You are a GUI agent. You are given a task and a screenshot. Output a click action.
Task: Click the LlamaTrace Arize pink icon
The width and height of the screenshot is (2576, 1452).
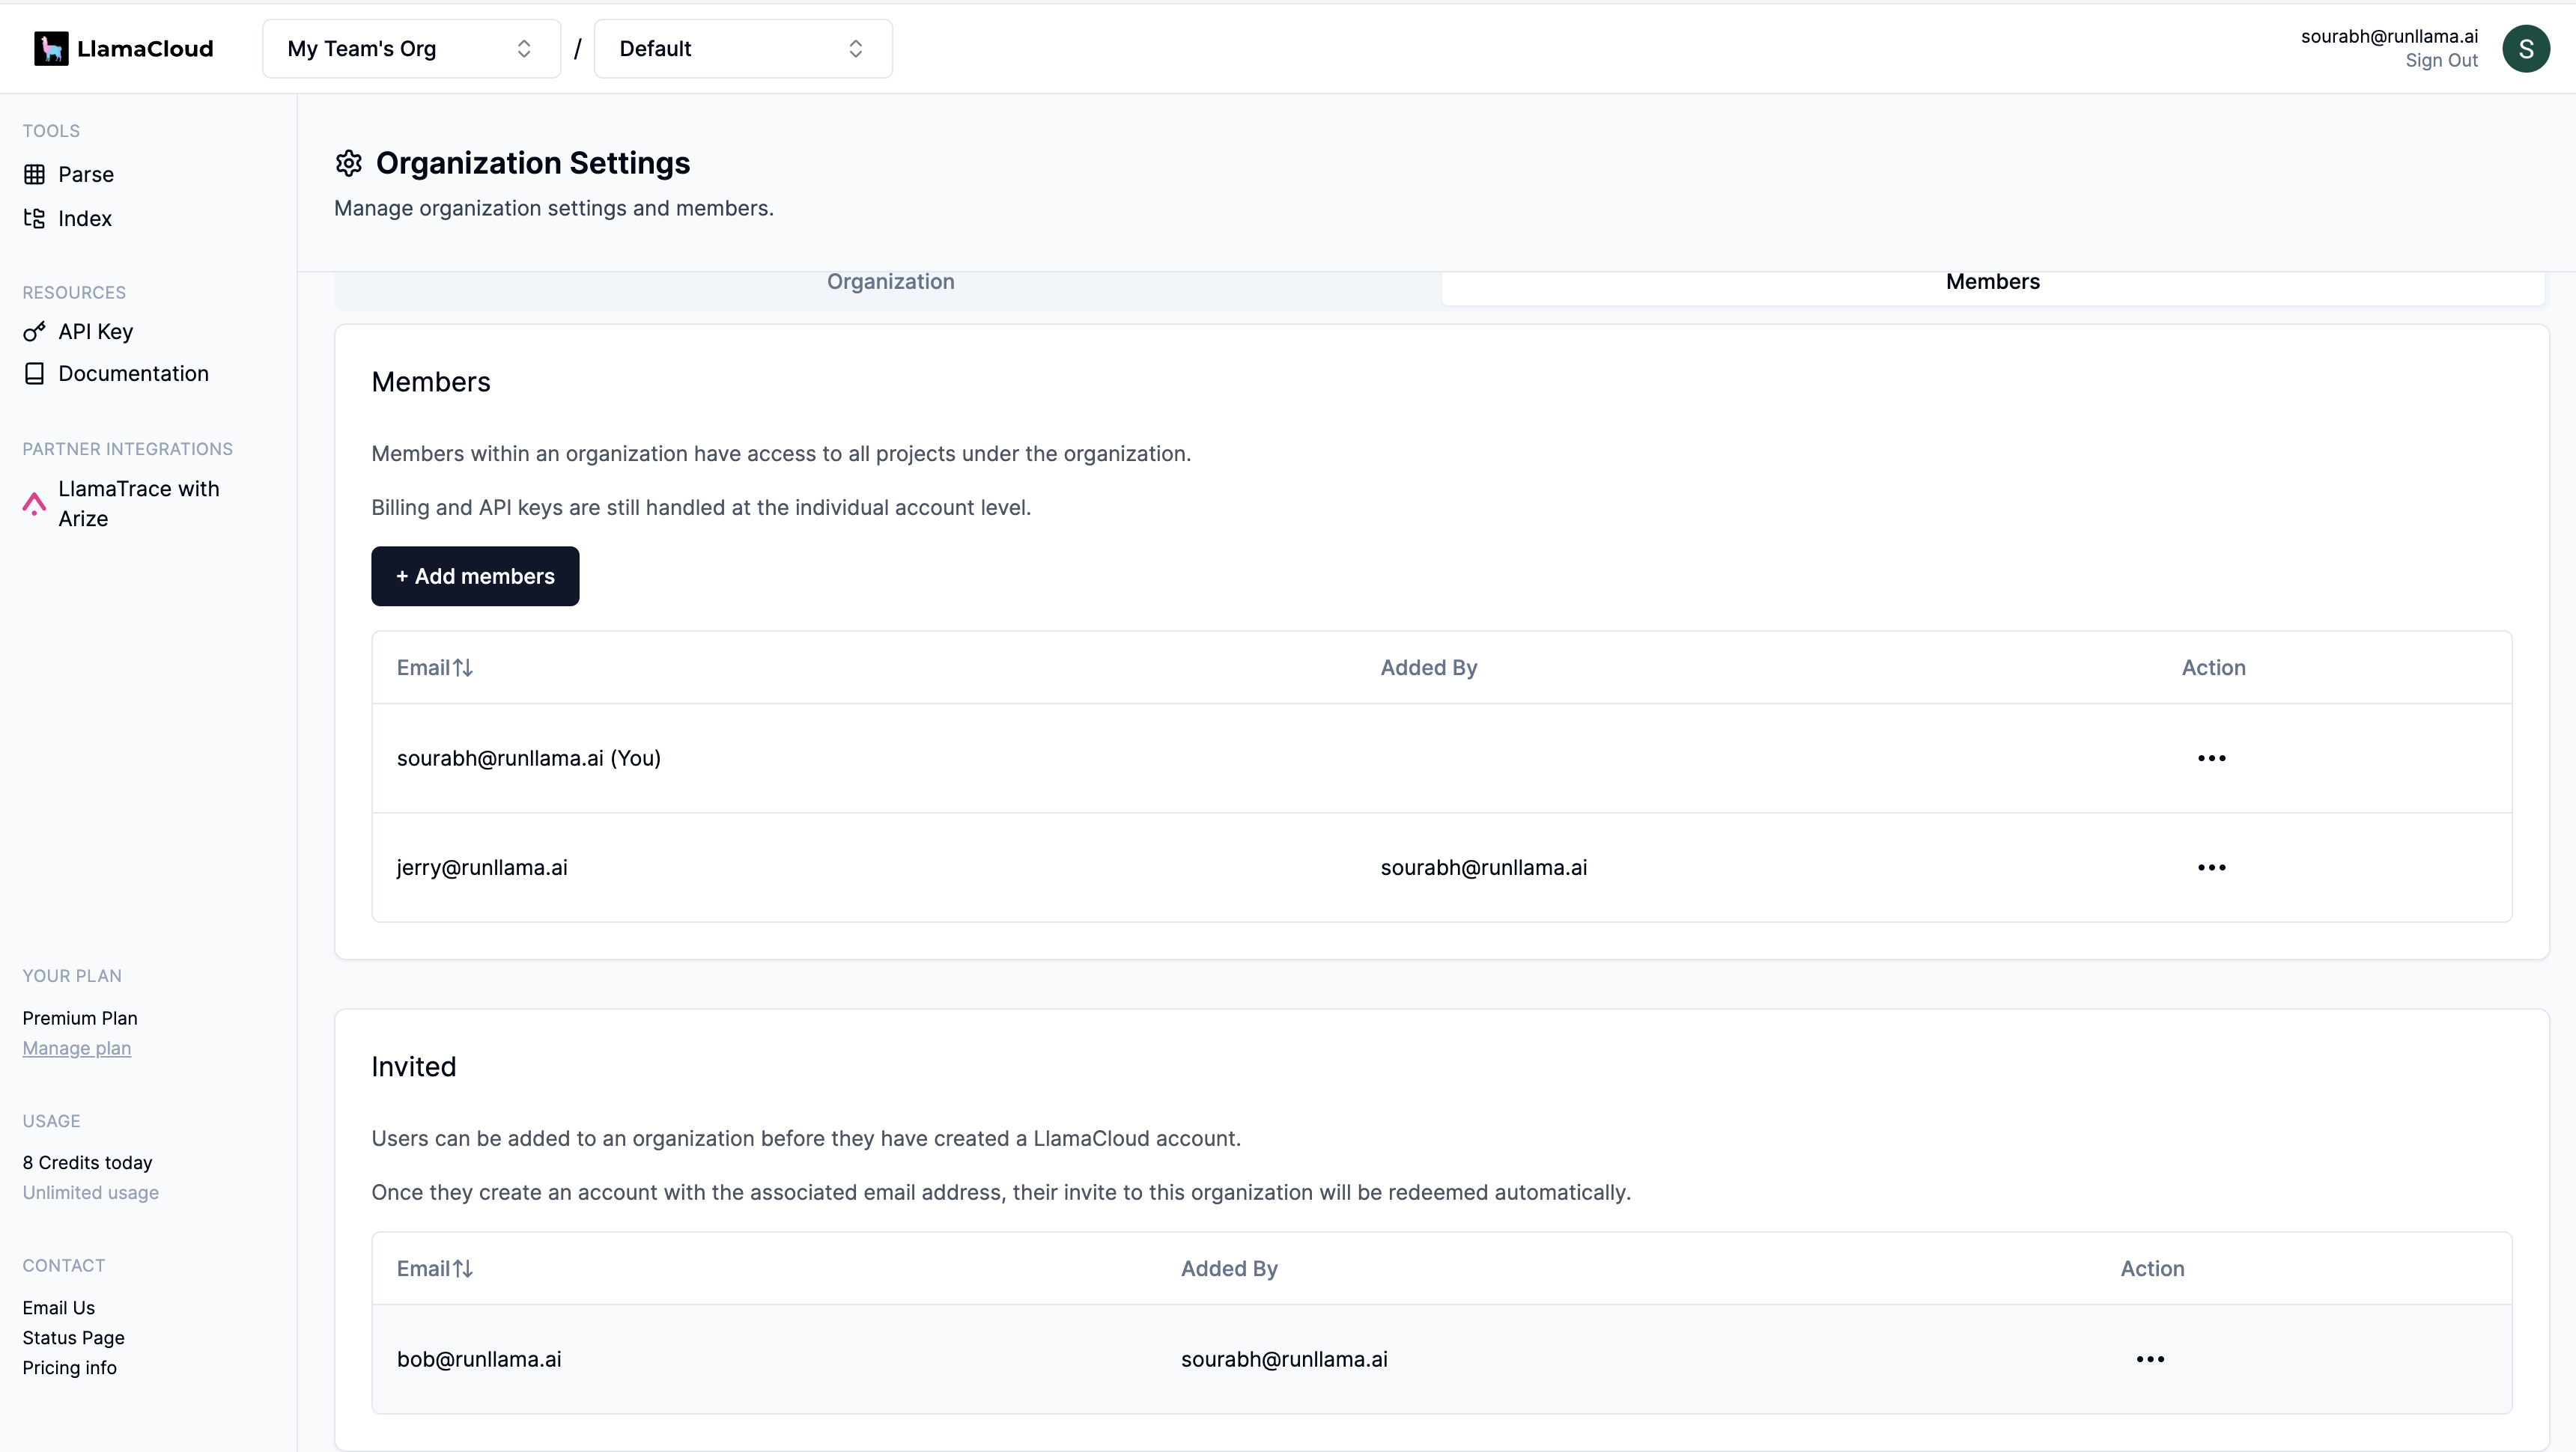35,504
